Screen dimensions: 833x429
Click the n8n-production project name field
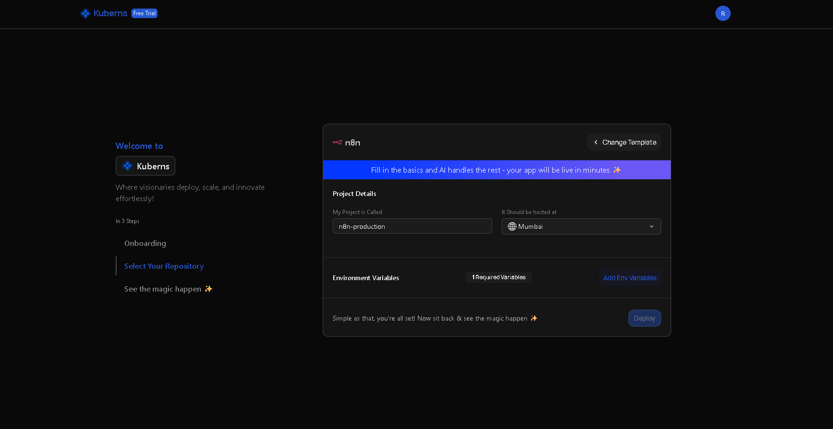(x=412, y=226)
